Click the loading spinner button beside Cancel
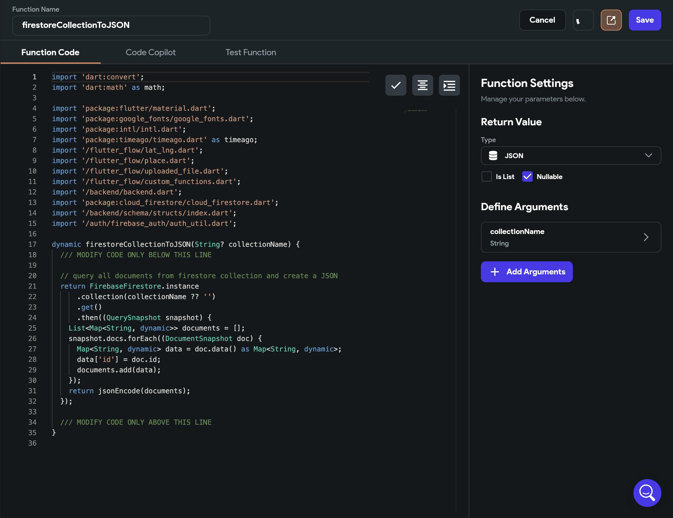This screenshot has height=518, width=673. tap(583, 20)
